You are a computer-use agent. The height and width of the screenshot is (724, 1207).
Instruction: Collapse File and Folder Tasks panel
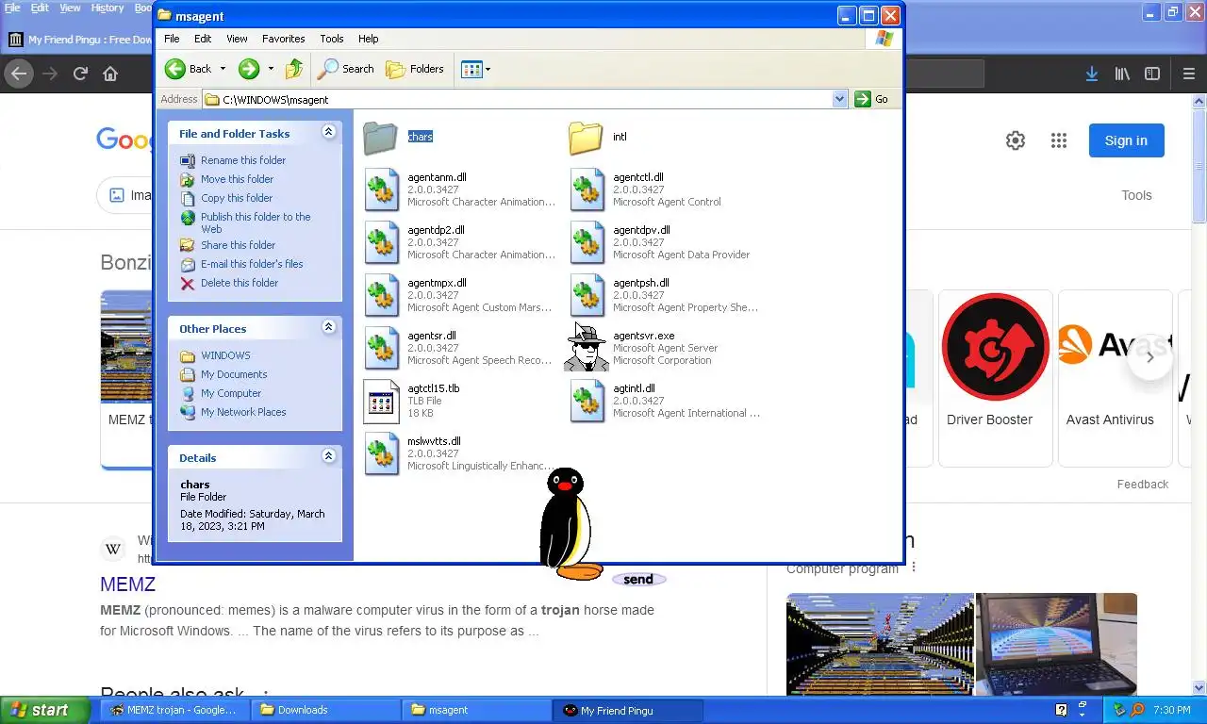(328, 132)
